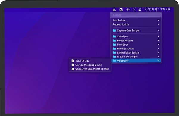This screenshot has height=116, width=179.
Task: Run the Time Of Day script
Action: click(x=90, y=61)
